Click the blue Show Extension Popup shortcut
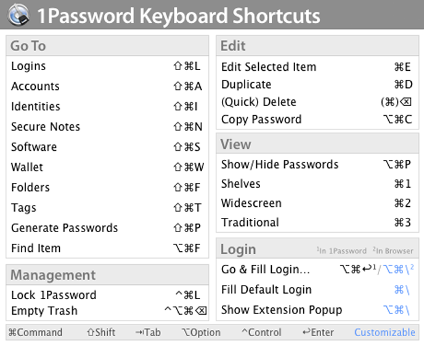The height and width of the screenshot is (346, 424). [x=399, y=310]
